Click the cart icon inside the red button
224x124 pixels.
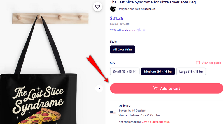pos(155,89)
